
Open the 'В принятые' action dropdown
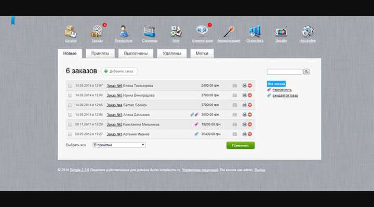pos(119,145)
